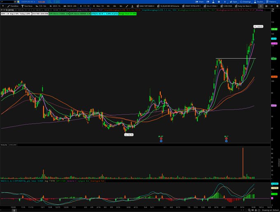The width and height of the screenshot is (280, 212).
Task: Click the MACD study label
Action: coord(15,181)
